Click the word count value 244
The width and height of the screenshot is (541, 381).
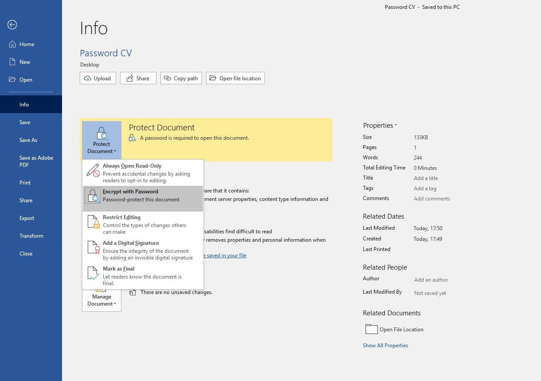418,158
